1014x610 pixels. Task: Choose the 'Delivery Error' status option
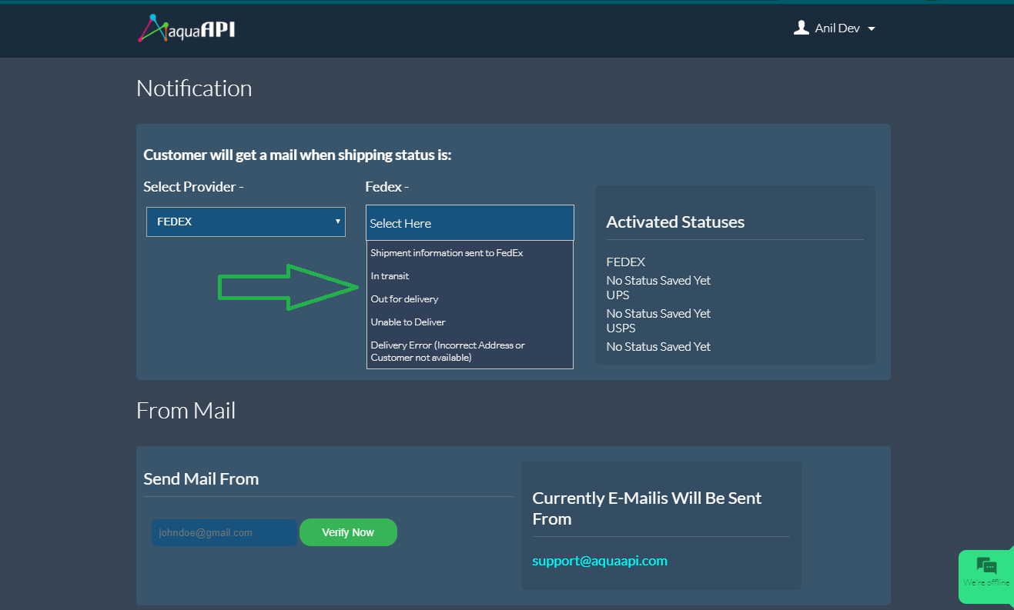click(470, 351)
